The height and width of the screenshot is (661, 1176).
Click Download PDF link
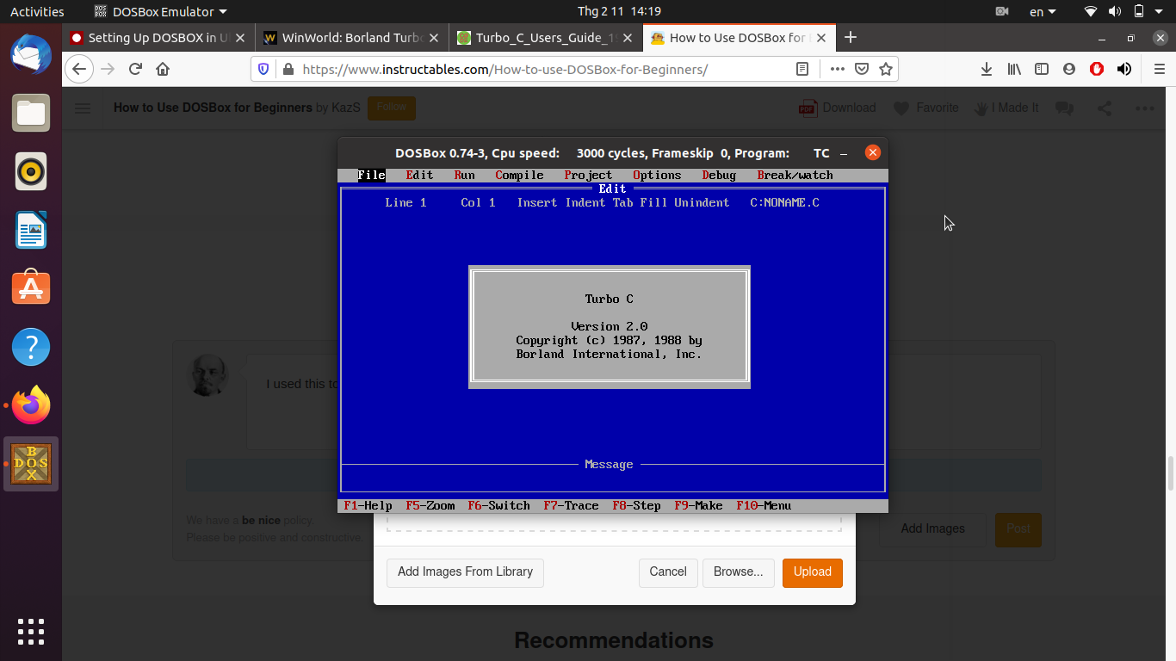click(838, 108)
